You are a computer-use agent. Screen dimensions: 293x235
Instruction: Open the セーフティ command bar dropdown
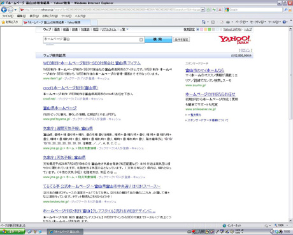tap(258, 22)
